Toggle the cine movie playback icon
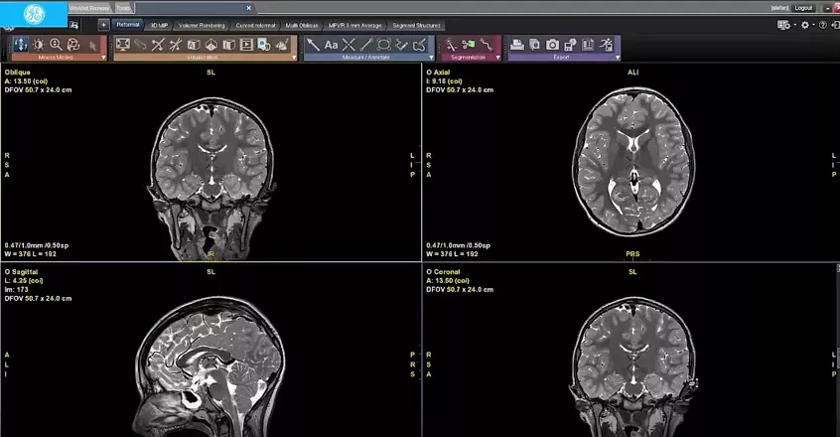 point(246,45)
